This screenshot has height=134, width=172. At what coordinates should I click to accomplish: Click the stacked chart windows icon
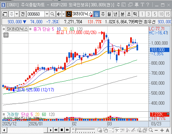pyautogui.click(x=145, y=130)
